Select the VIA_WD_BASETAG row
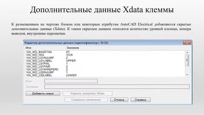Viewport: 204px width, 115px height. coord(106,52)
